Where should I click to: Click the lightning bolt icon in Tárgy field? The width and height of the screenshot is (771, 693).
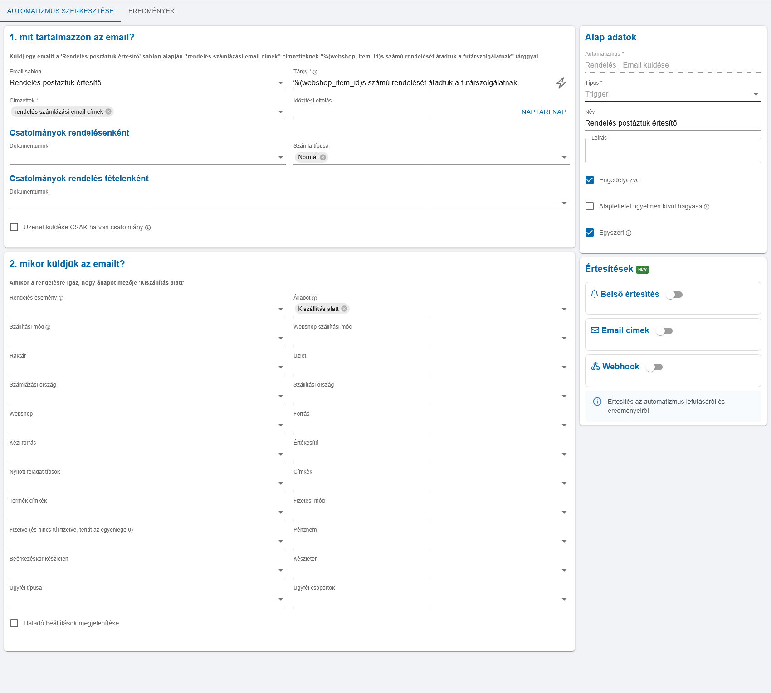561,83
